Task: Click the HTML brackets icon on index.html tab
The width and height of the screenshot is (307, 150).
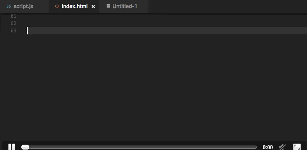Action: click(57, 6)
